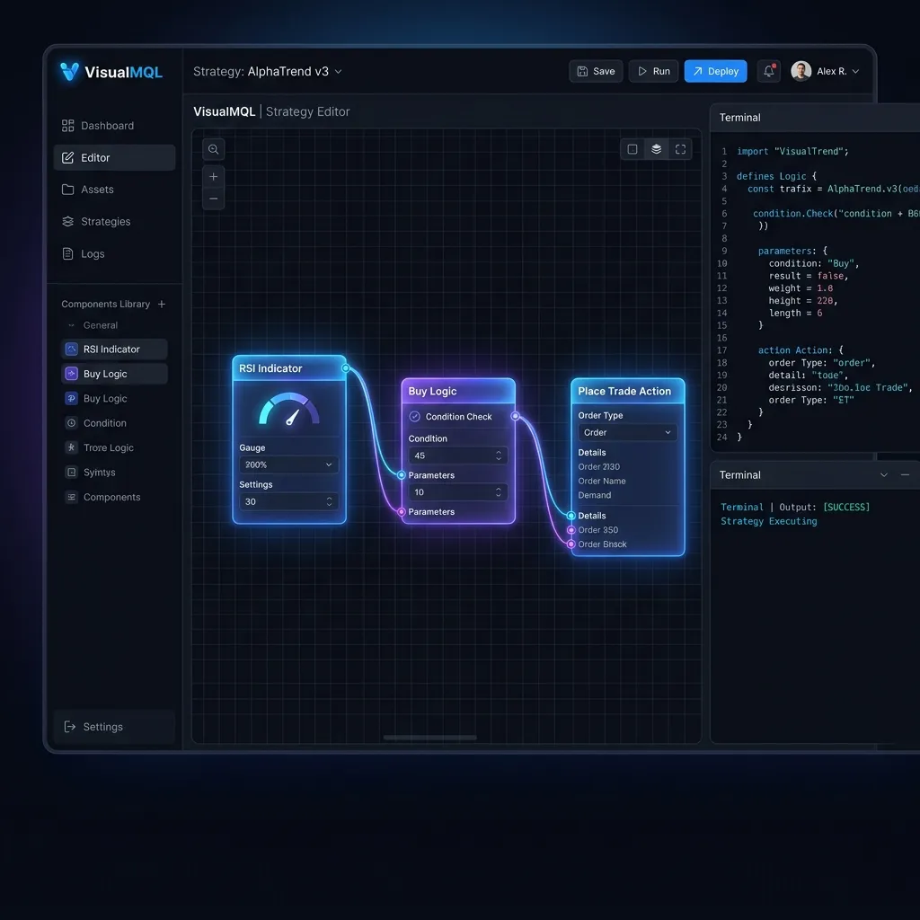Select Editor in the sidebar
The height and width of the screenshot is (920, 920).
pos(114,157)
